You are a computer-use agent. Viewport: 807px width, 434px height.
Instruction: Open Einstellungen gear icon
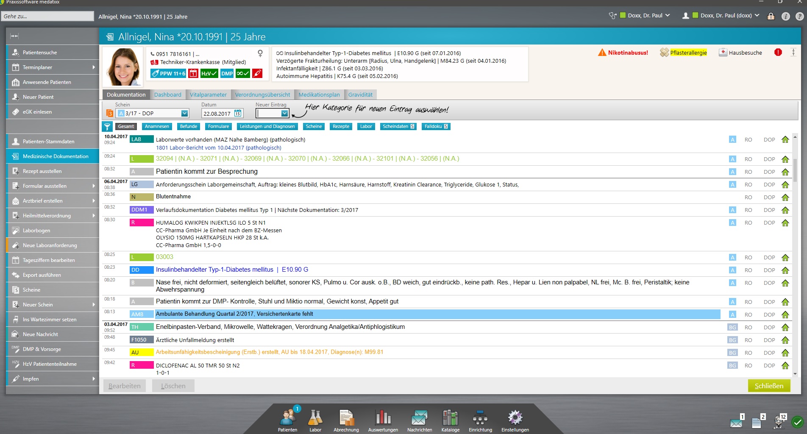click(515, 418)
